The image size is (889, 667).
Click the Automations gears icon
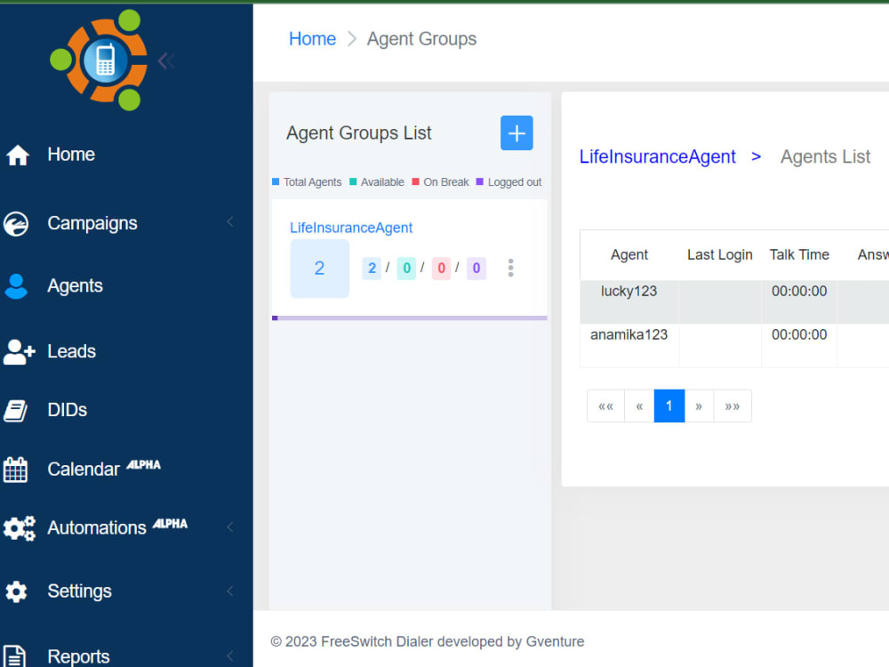point(20,528)
